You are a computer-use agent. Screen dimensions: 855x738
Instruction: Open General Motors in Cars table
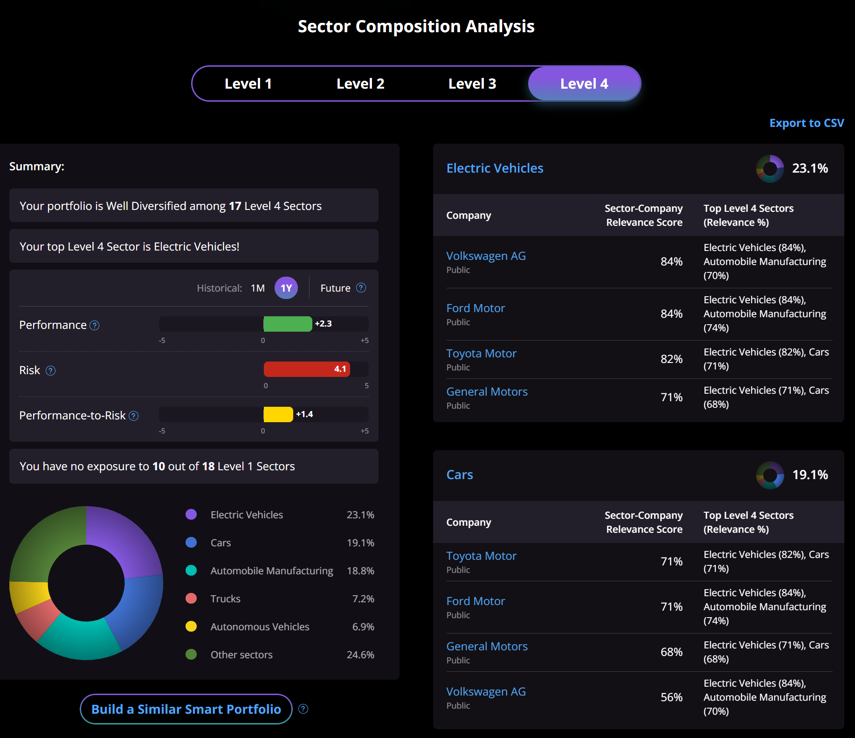pos(487,646)
